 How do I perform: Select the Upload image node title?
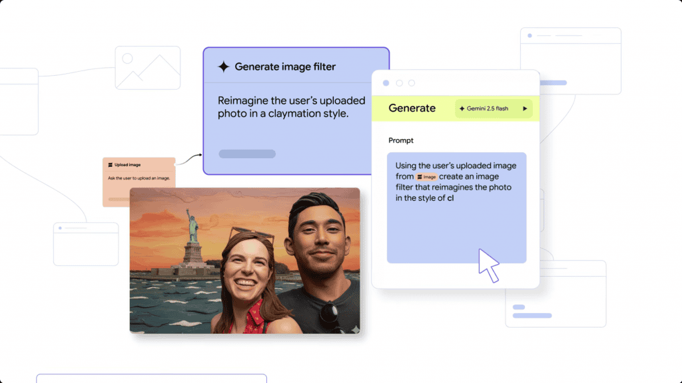coord(127,164)
